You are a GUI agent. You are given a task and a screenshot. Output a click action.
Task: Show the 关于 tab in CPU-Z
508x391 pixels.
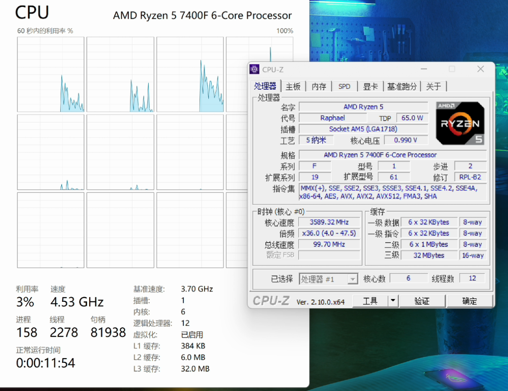(x=434, y=86)
